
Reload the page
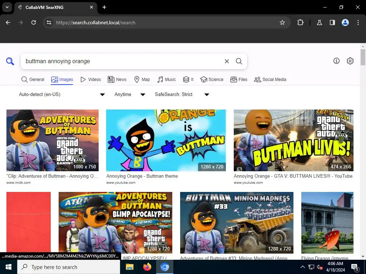tap(34, 22)
